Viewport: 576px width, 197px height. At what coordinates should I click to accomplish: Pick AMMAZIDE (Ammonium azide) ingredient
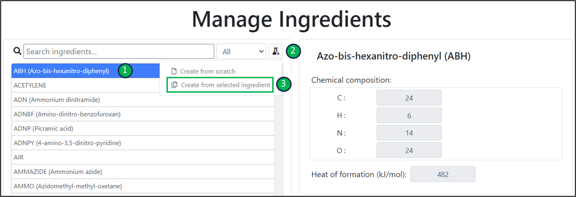[x=58, y=172]
